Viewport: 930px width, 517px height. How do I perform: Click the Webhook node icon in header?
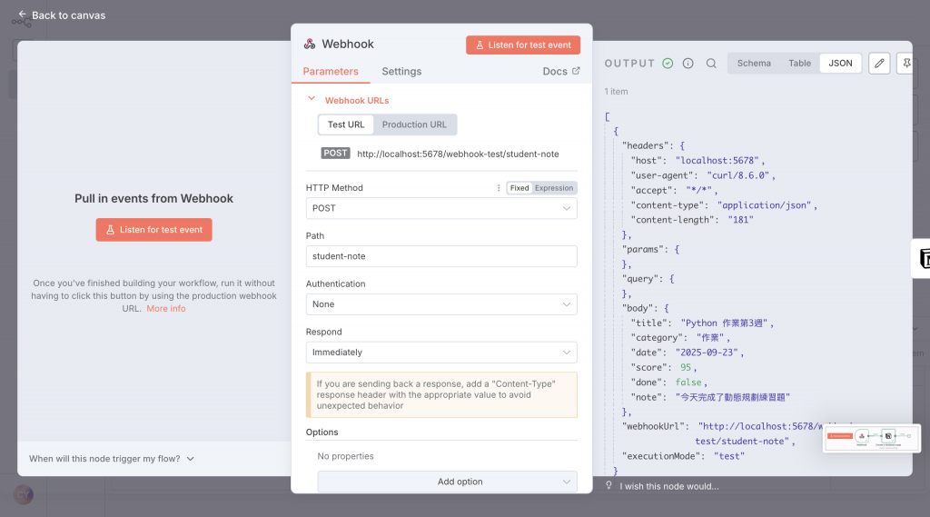coord(310,44)
